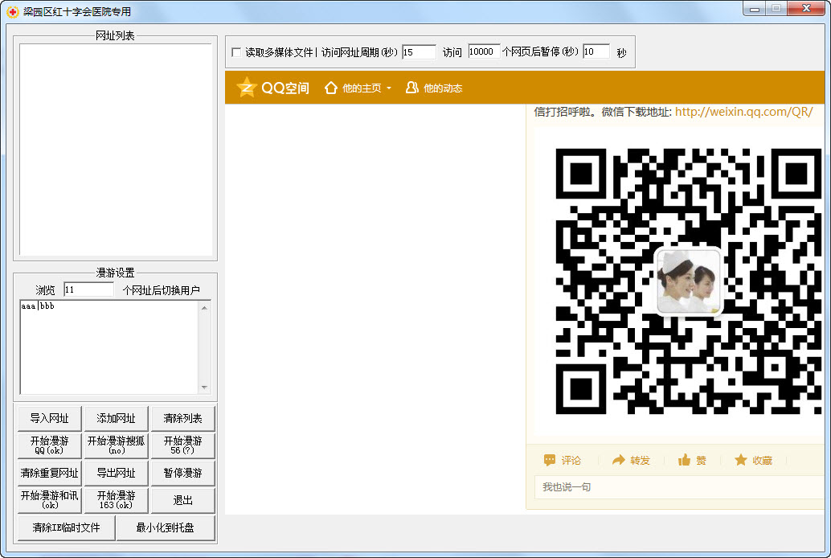Open the weixin.qq.com/QR link
The width and height of the screenshot is (831, 558).
click(x=743, y=112)
